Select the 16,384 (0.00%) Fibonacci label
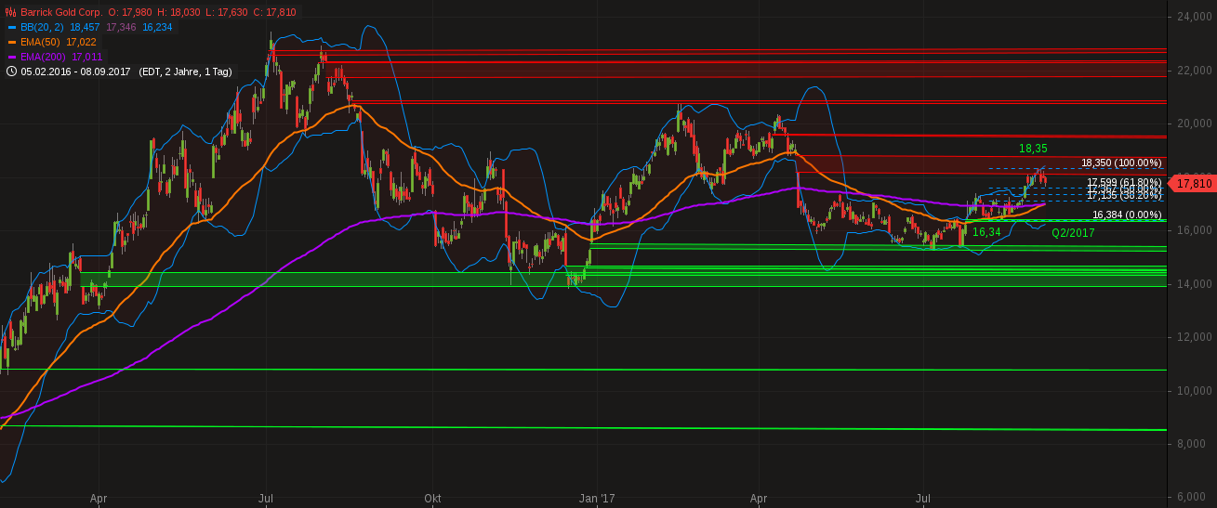The image size is (1217, 508). point(1127,215)
